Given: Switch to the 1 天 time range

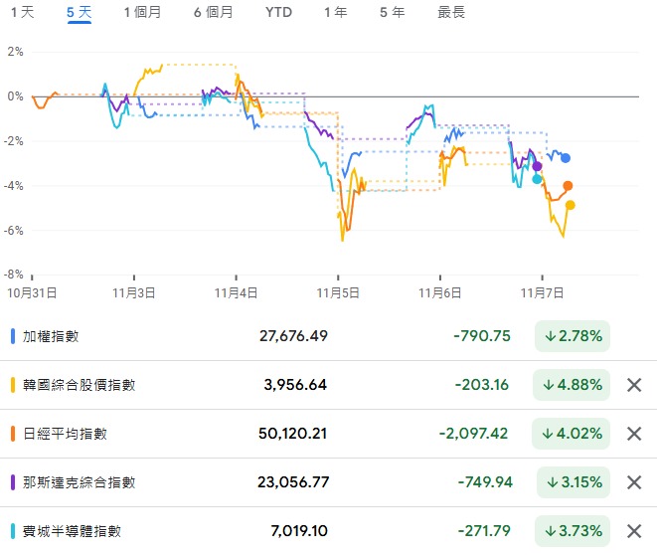Looking at the screenshot, I should (21, 13).
